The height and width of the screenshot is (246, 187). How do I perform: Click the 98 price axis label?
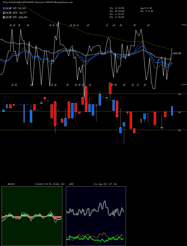tap(179, 94)
